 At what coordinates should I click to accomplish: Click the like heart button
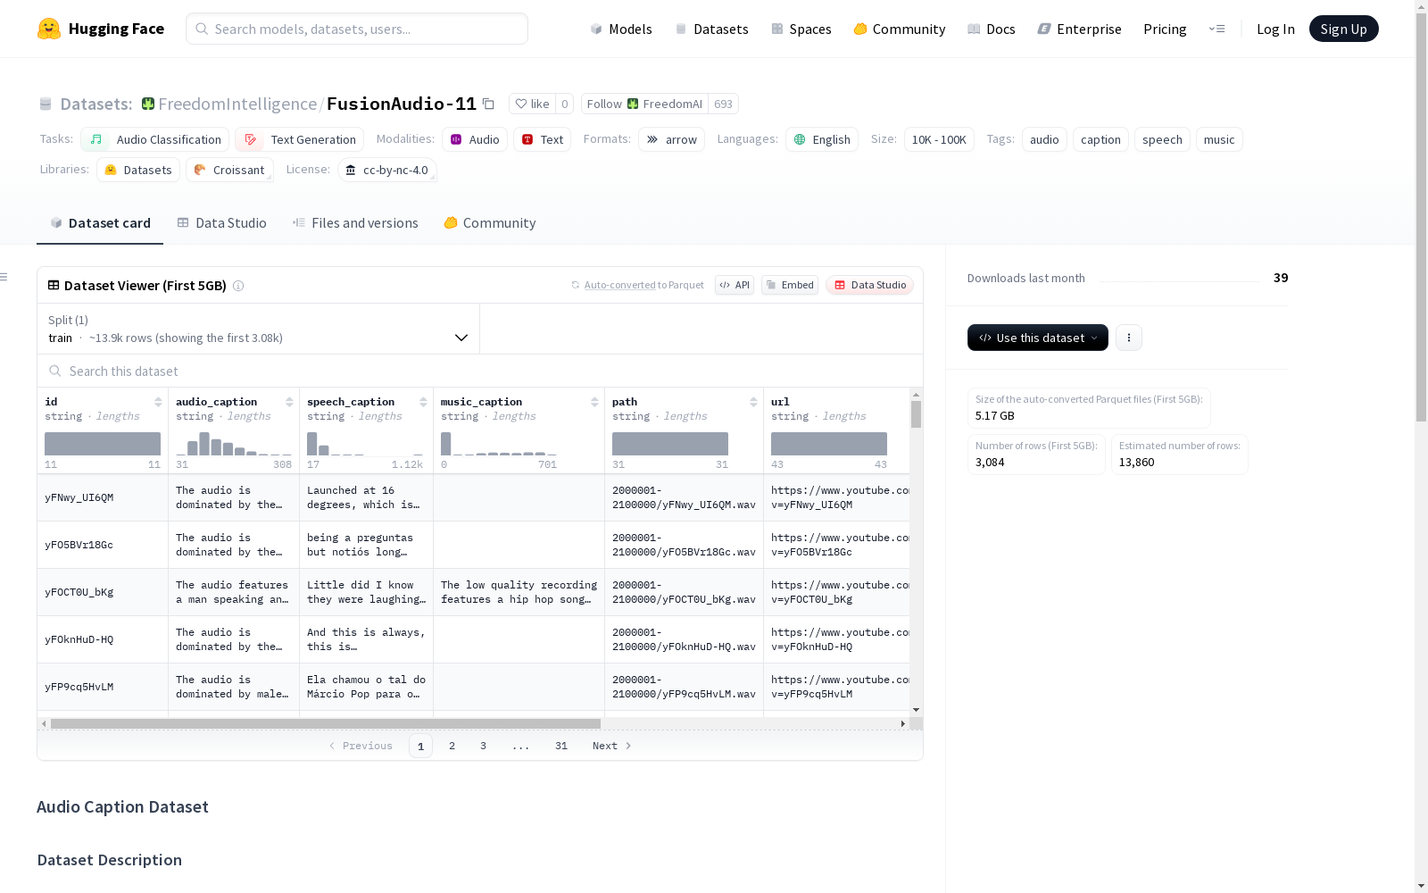tap(532, 104)
